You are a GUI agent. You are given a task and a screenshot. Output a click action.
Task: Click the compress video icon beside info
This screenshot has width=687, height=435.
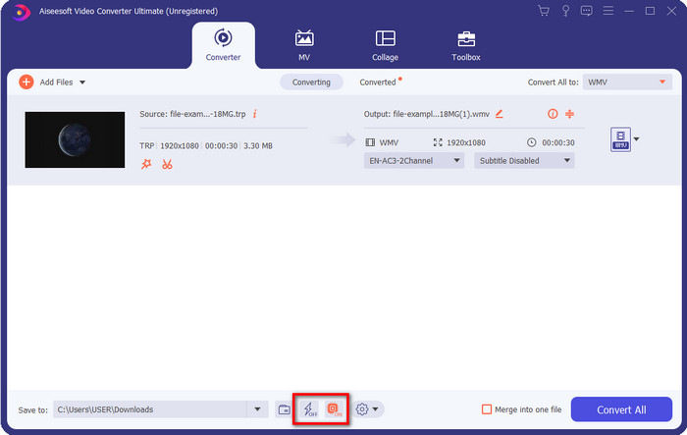pos(569,114)
